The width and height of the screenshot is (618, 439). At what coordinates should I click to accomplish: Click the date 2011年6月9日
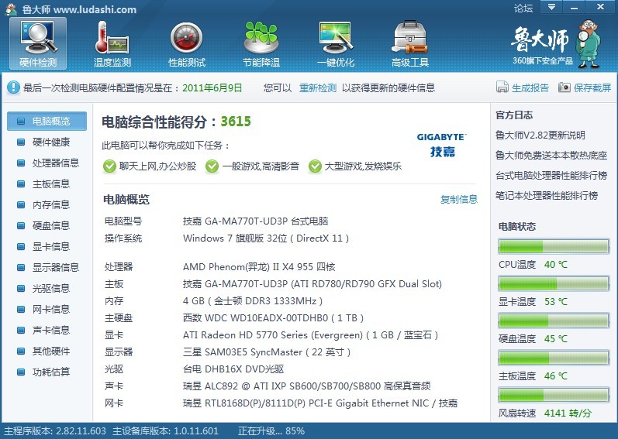pyautogui.click(x=212, y=87)
